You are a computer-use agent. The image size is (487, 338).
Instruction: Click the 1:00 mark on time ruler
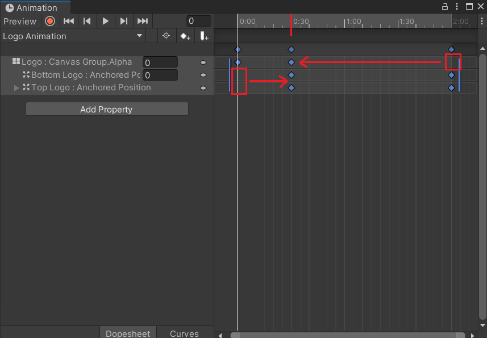[353, 22]
